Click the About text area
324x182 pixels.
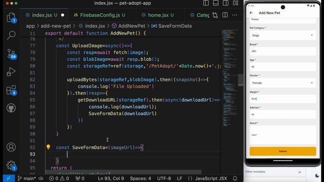(x=282, y=135)
